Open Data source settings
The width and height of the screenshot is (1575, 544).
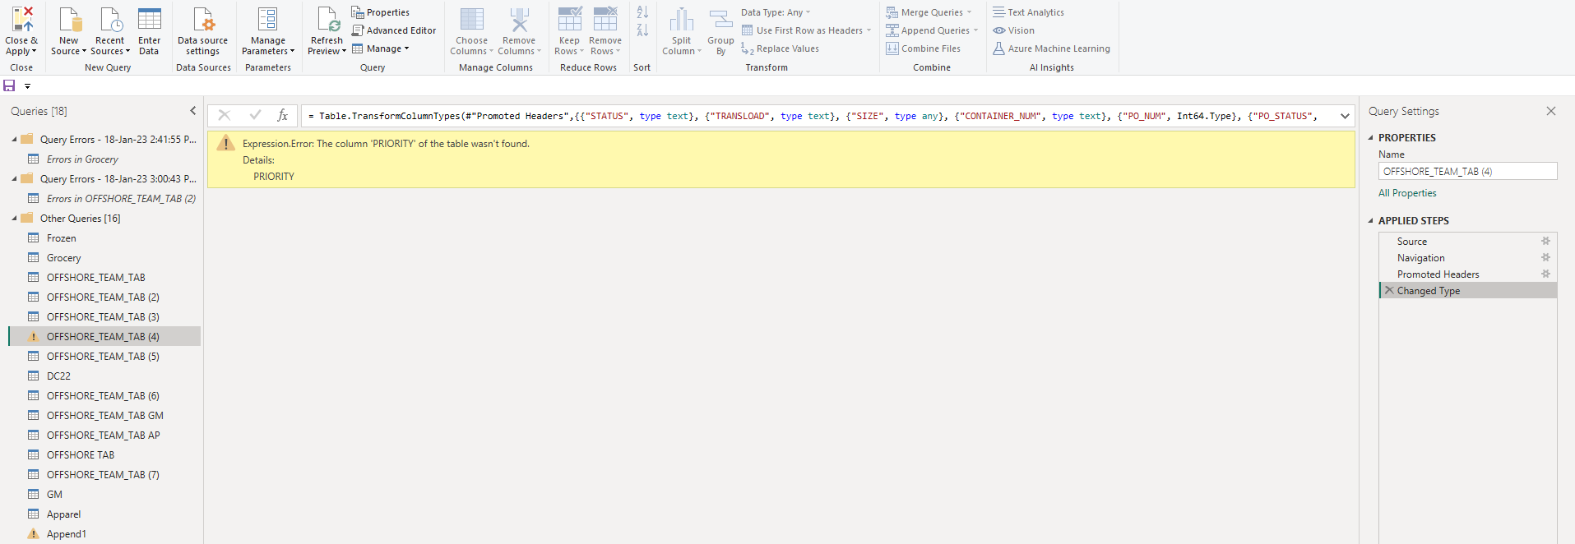click(x=203, y=31)
